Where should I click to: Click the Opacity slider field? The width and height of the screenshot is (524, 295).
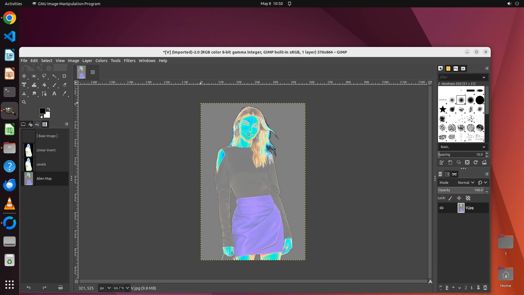click(461, 190)
